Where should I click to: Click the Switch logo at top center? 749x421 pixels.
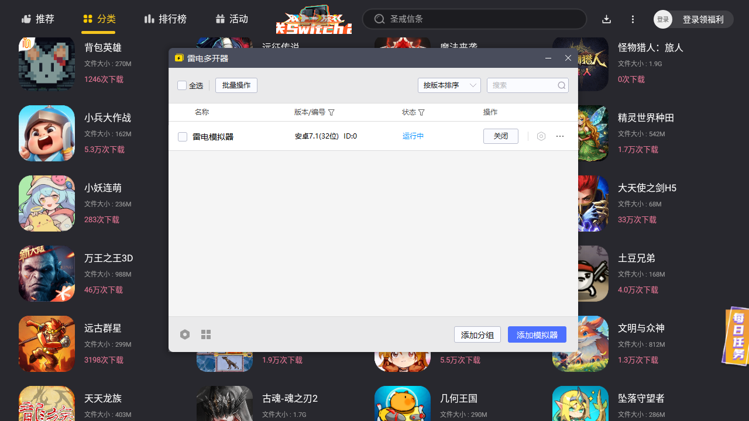point(313,19)
